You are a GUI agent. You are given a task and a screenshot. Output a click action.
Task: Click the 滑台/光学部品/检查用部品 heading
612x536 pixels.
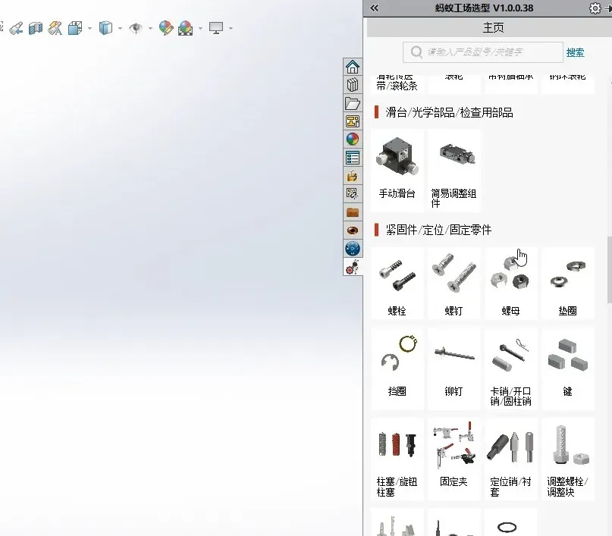point(449,112)
